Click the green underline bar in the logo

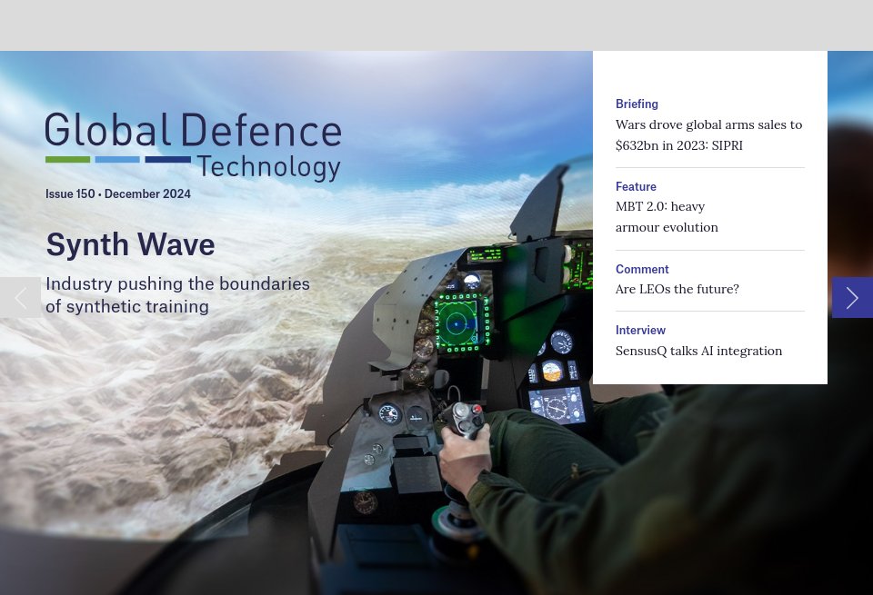click(x=68, y=160)
